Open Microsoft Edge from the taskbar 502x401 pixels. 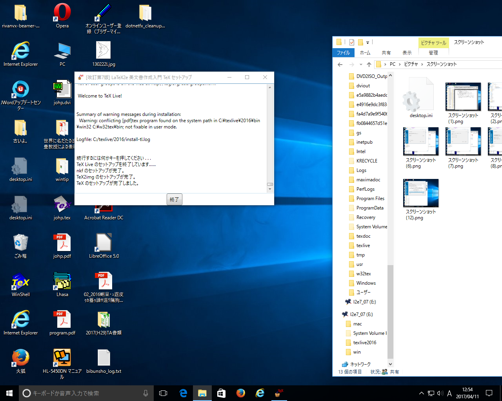click(x=183, y=393)
